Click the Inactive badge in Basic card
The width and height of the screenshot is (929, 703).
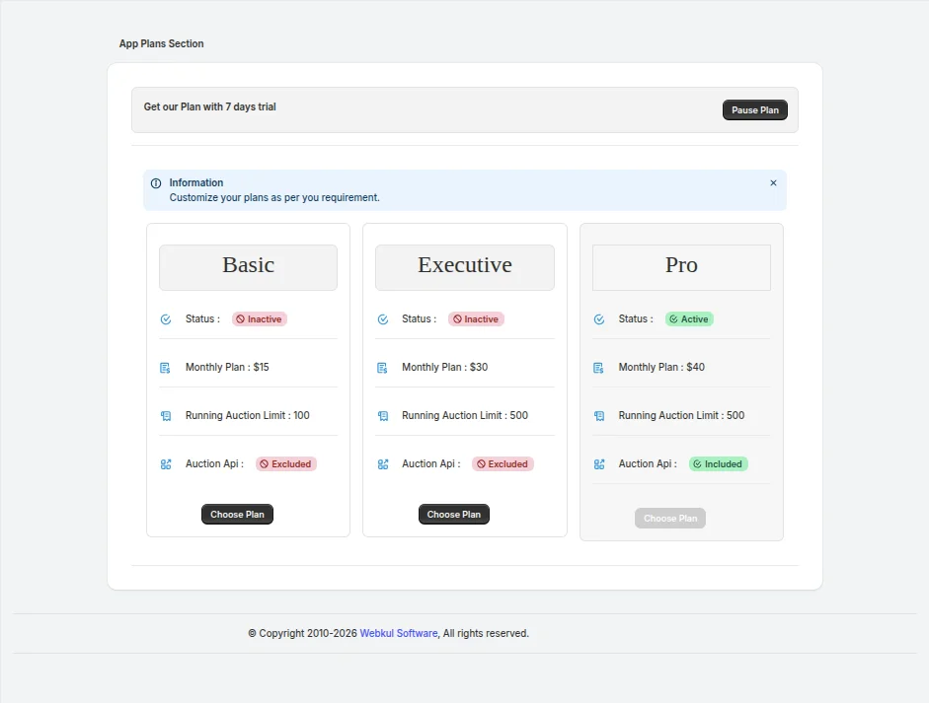259,318
